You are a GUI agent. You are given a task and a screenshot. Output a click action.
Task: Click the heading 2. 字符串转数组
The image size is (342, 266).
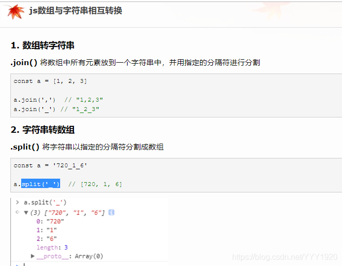click(42, 130)
